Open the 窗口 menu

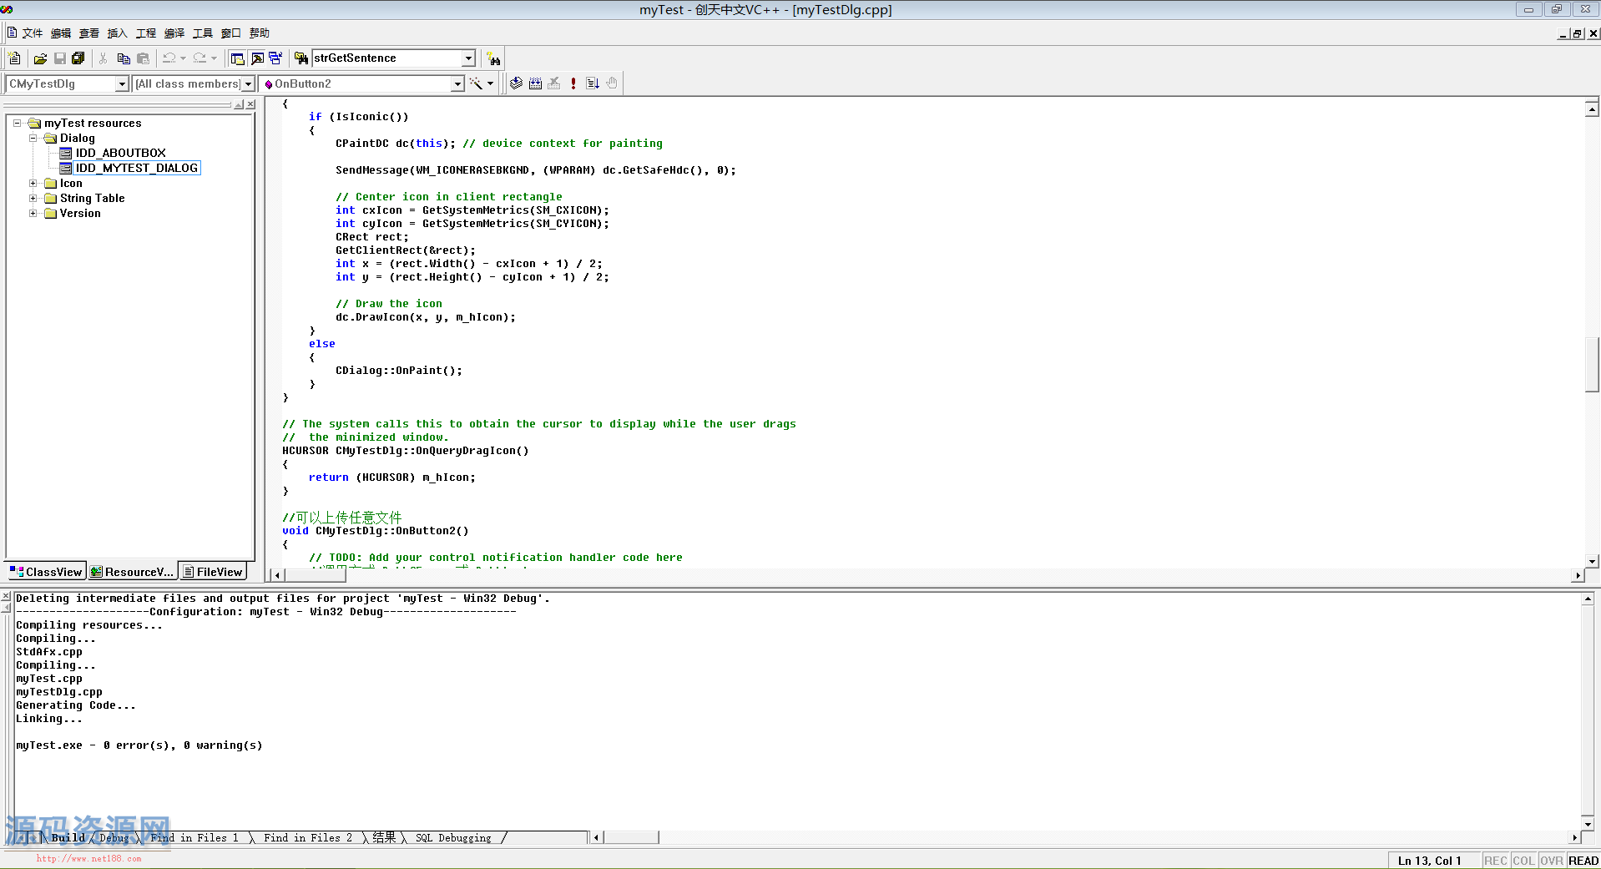point(231,33)
